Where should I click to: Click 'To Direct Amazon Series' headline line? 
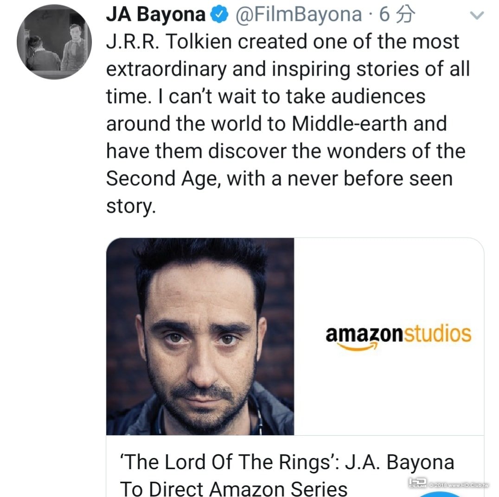[234, 488]
